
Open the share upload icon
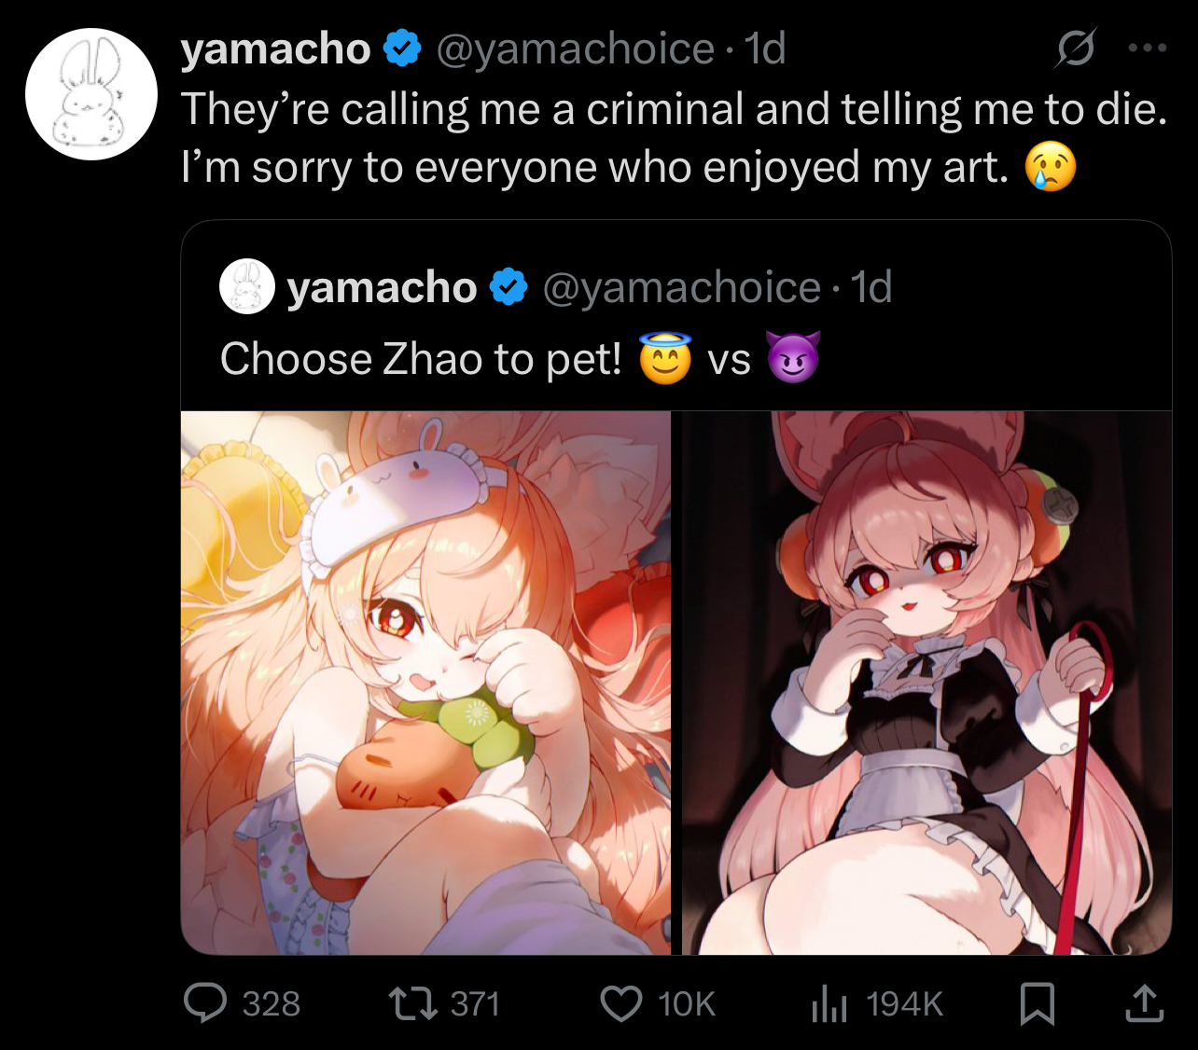point(1144,1003)
